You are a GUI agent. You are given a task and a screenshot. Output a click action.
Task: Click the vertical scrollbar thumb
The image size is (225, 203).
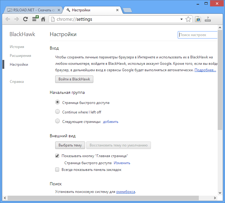click(220, 80)
